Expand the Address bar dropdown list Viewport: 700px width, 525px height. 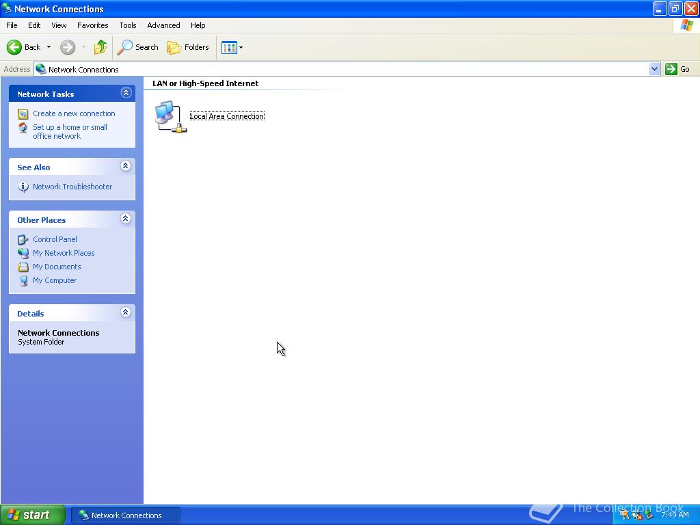tap(654, 69)
